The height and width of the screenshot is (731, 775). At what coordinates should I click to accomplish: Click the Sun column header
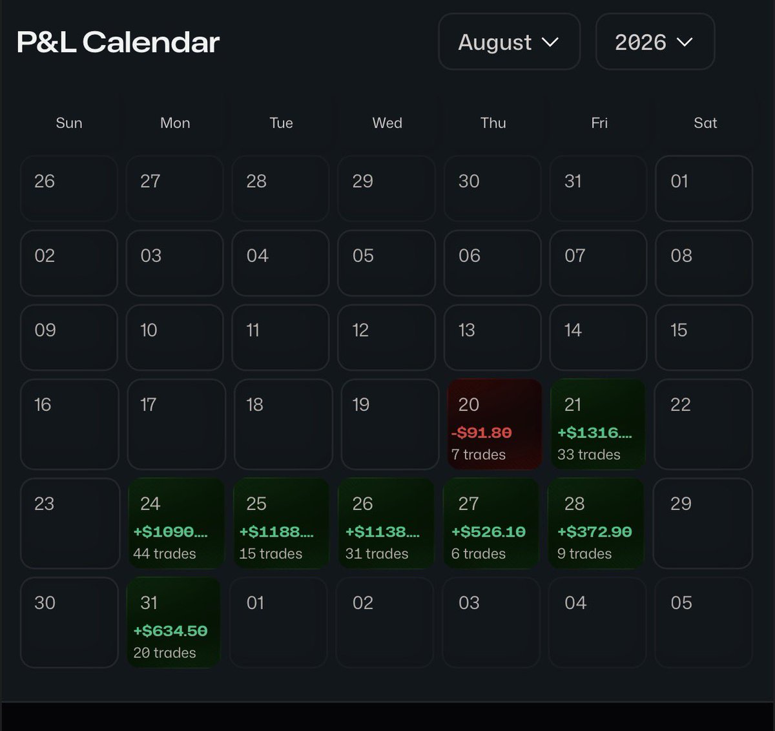pyautogui.click(x=69, y=123)
